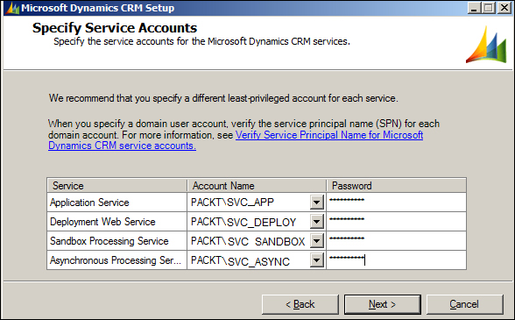Click the Password column header
The width and height of the screenshot is (515, 320).
click(x=396, y=186)
